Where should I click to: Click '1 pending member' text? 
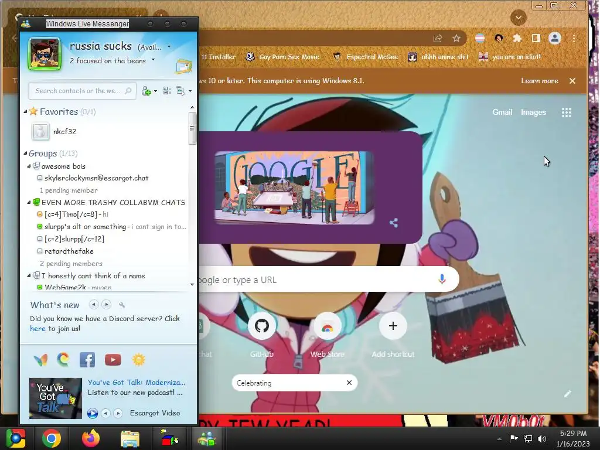[69, 190]
